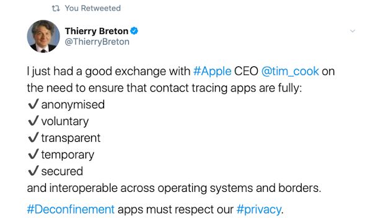Click the check mark beside secured
Screen dimensions: 391x224
pos(33,171)
